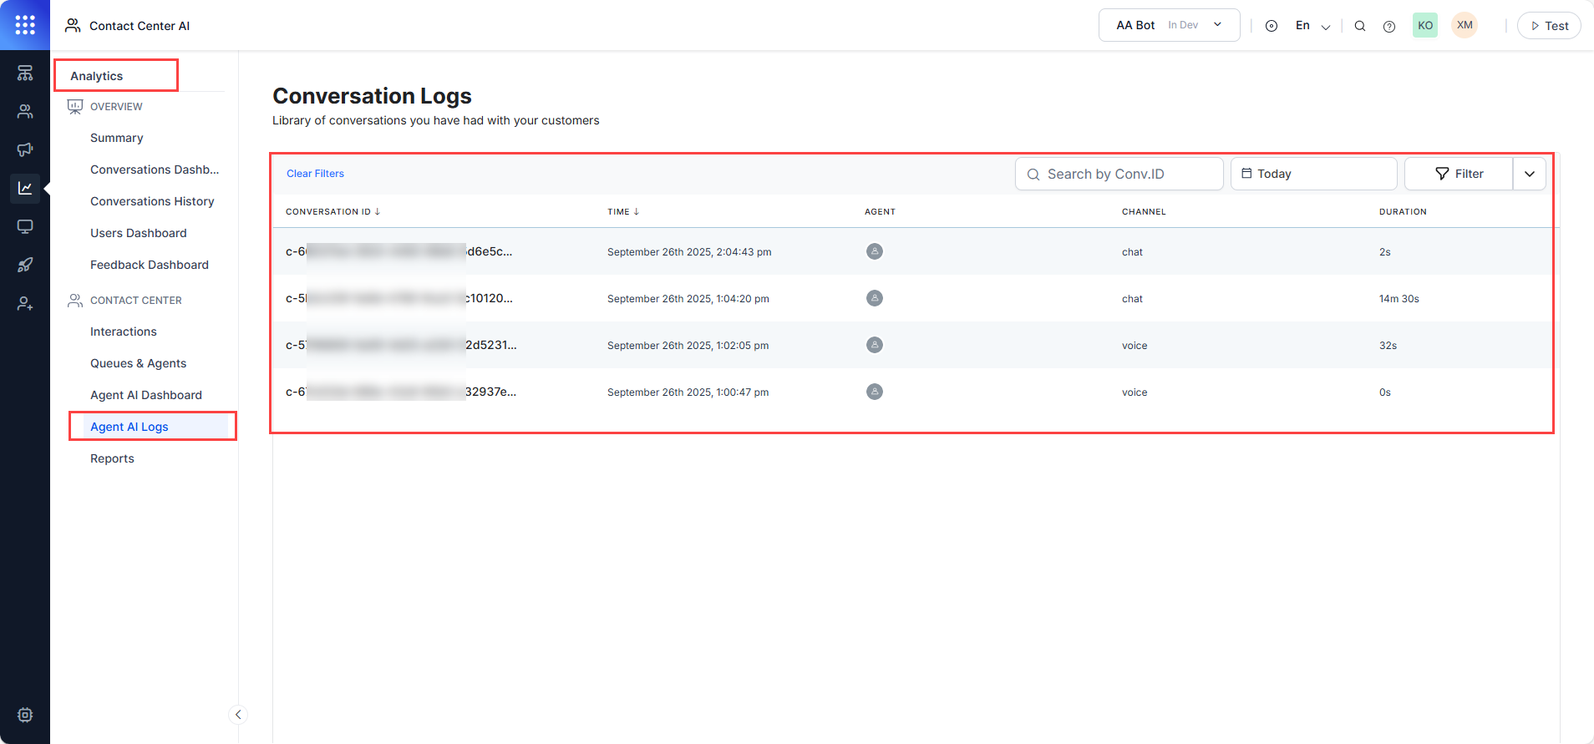Open the app launcher grid icon
The image size is (1594, 744).
click(25, 25)
